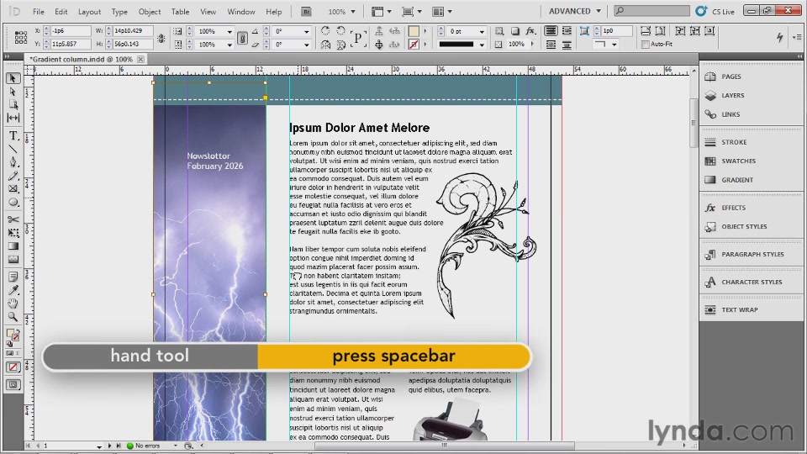This screenshot has height=454, width=807.
Task: Select the Selection tool arrow
Action: 13,78
